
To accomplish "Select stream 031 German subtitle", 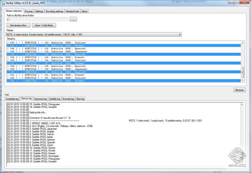I will [123, 46].
